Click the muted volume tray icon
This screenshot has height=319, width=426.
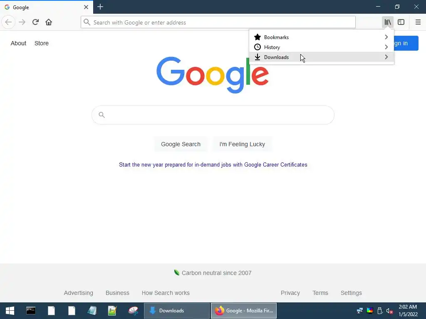(x=389, y=311)
